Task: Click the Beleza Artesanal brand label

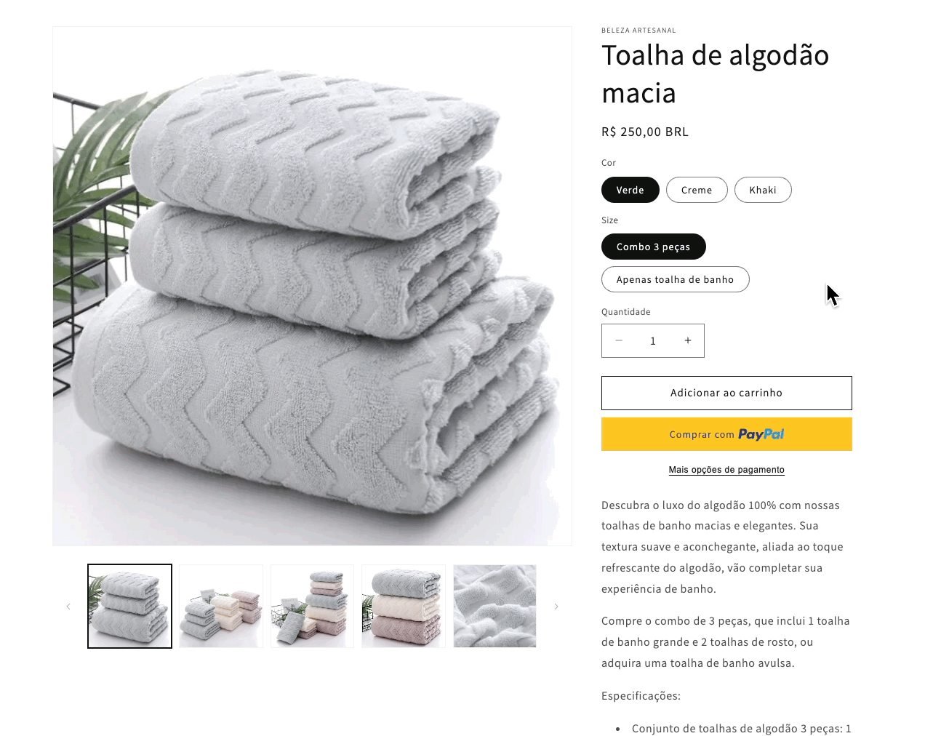Action: (638, 31)
